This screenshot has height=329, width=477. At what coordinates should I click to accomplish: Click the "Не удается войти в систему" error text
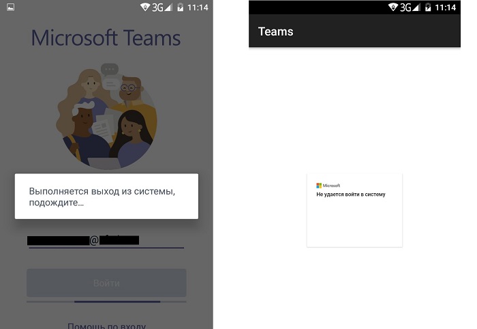(x=351, y=195)
